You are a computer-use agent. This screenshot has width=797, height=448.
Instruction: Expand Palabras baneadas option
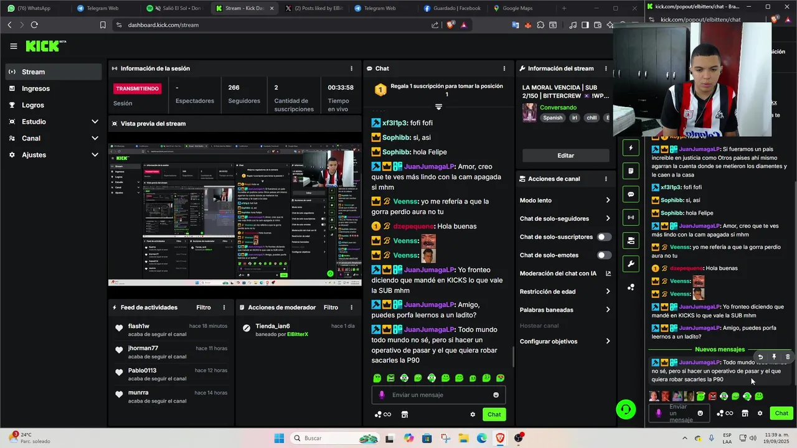click(565, 310)
